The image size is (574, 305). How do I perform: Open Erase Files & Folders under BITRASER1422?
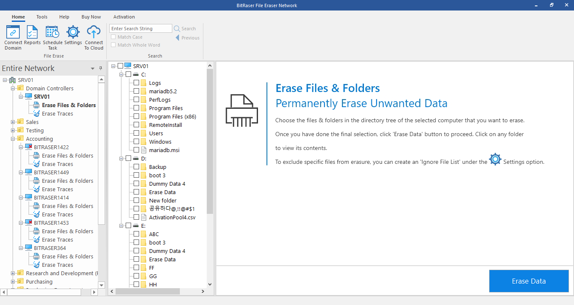click(x=67, y=155)
